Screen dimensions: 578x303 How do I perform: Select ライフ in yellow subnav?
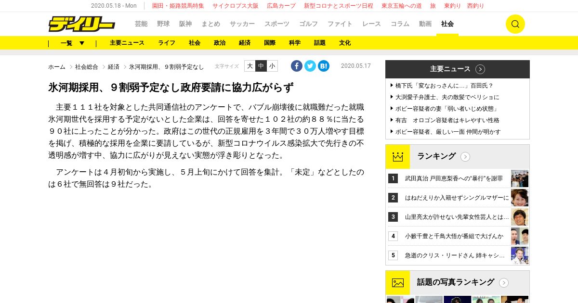pyautogui.click(x=167, y=43)
